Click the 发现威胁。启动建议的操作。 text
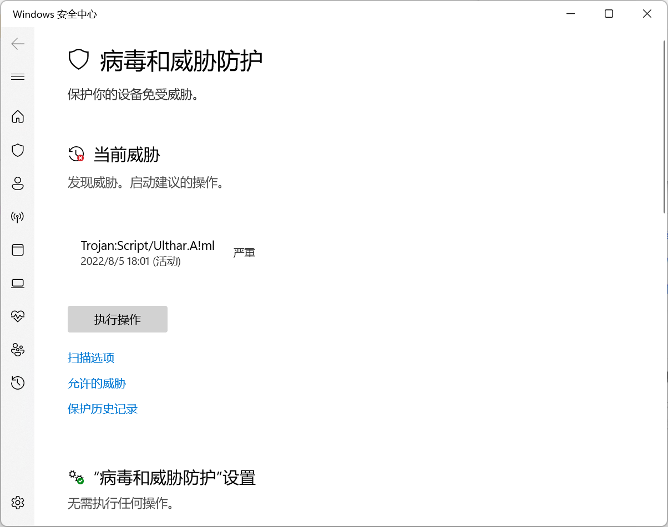Image resolution: width=668 pixels, height=527 pixels. [x=146, y=183]
